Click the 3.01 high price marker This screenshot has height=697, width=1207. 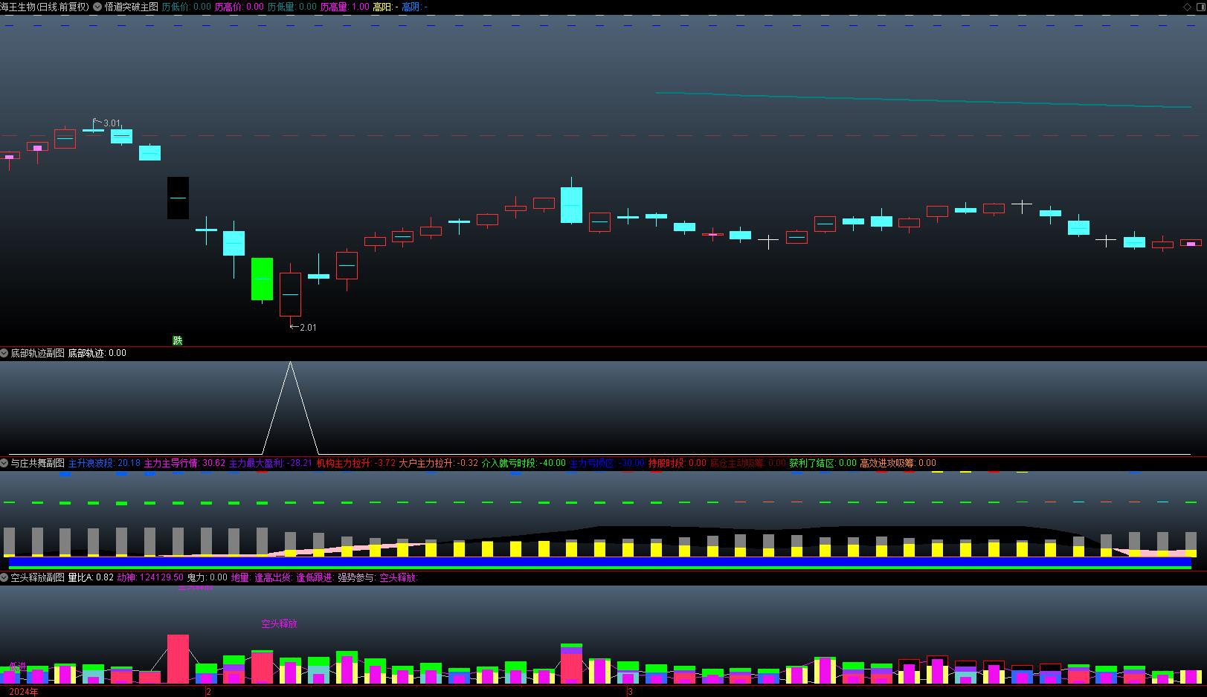point(112,123)
